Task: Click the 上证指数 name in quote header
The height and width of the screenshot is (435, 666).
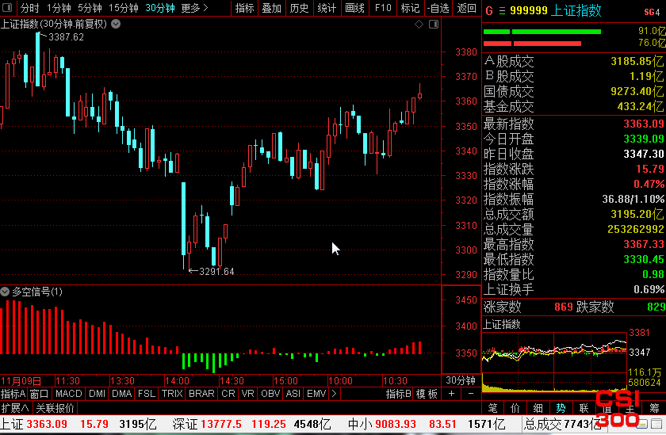Action: [576, 10]
